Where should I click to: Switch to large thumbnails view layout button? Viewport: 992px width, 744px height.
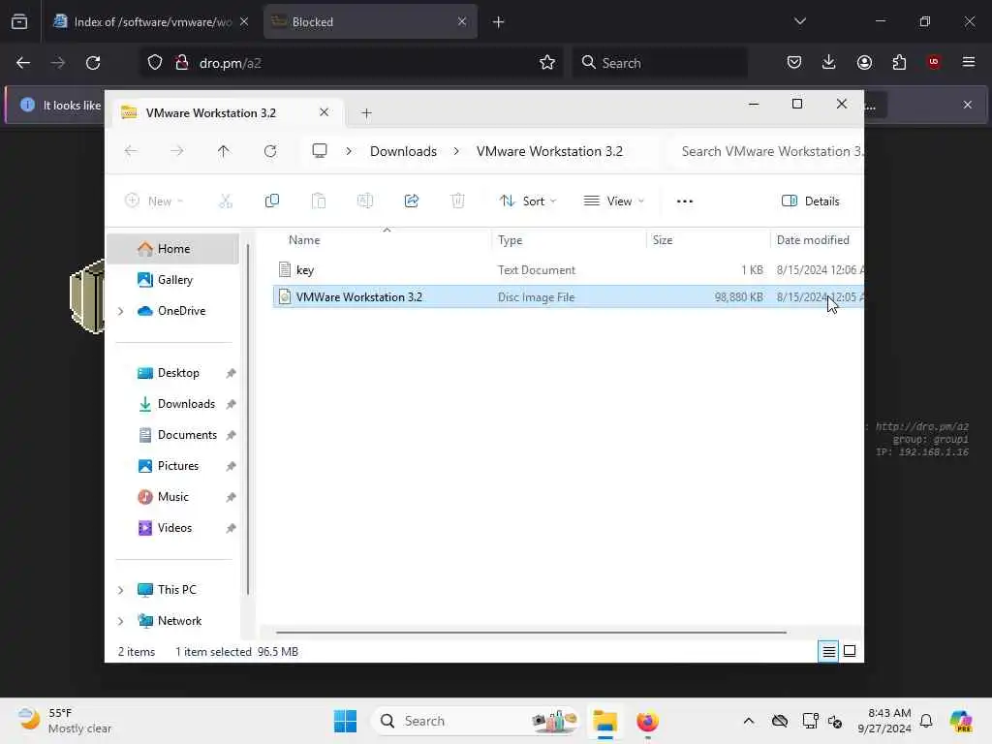pyautogui.click(x=850, y=651)
